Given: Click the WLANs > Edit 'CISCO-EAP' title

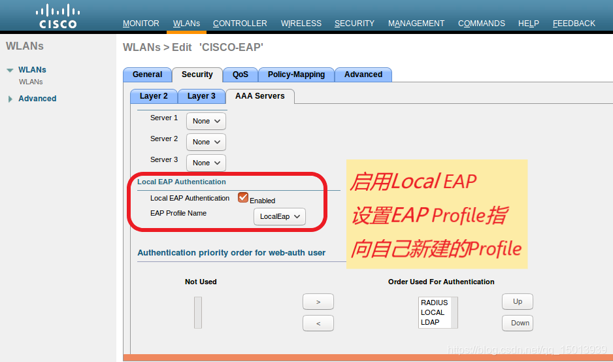Looking at the screenshot, I should click(193, 47).
